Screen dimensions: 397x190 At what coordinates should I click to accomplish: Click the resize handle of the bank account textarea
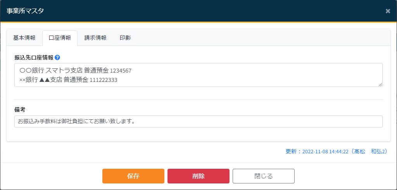380,85
